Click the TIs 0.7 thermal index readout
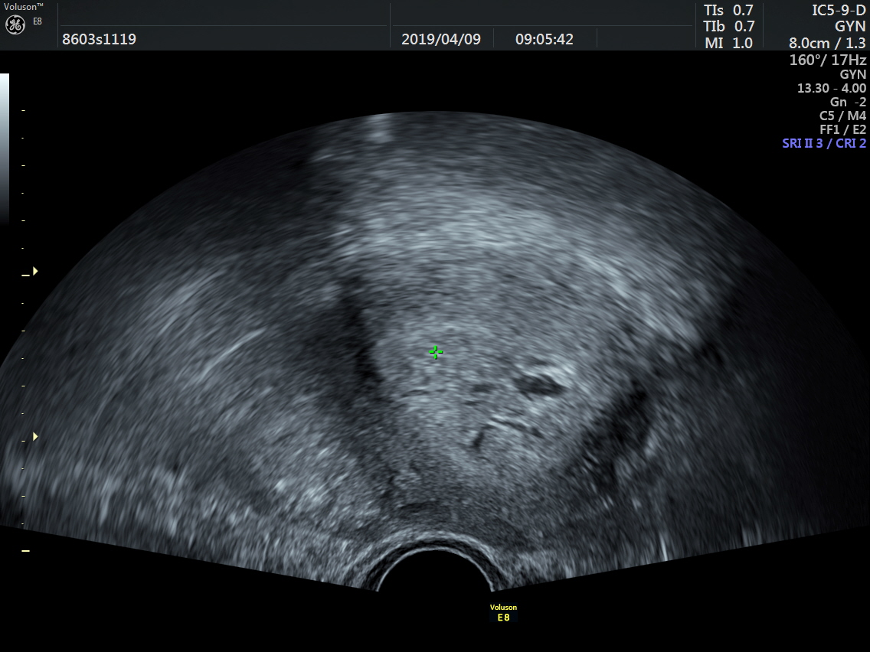This screenshot has height=652, width=870. point(728,10)
